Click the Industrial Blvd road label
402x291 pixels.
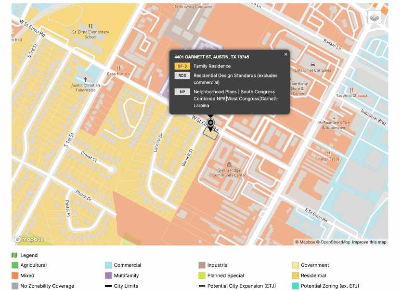point(373,117)
